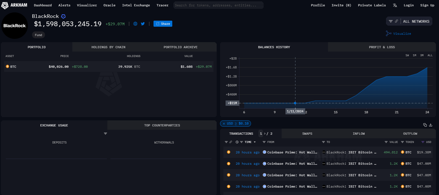Select the ALL chart range
This screenshot has height=195, width=439.
[x=430, y=55]
